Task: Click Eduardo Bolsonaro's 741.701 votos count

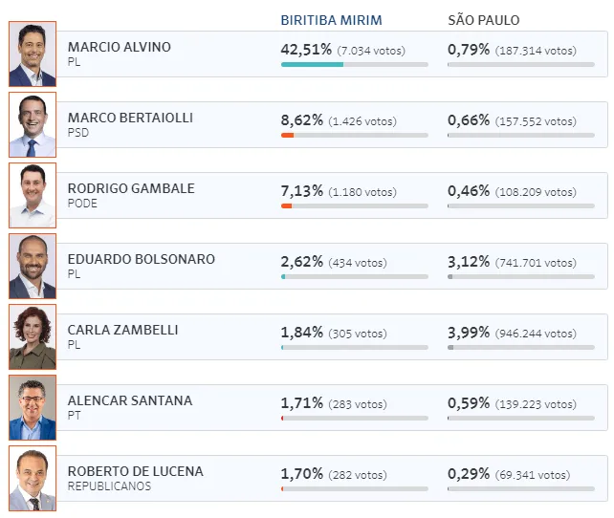Action: (536, 263)
